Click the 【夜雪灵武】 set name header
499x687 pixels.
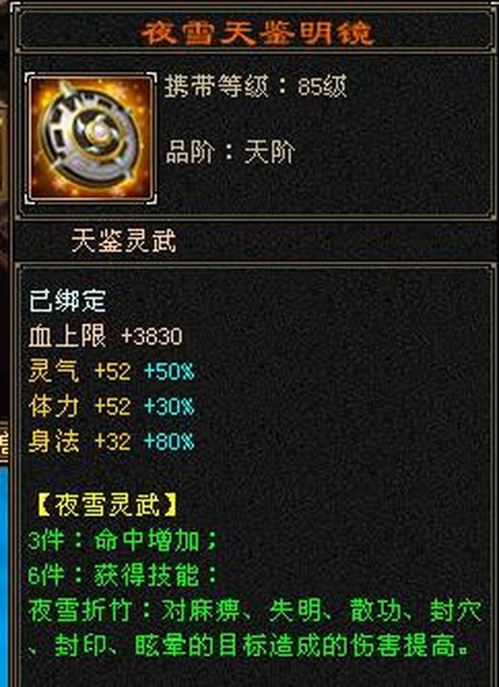point(107,505)
